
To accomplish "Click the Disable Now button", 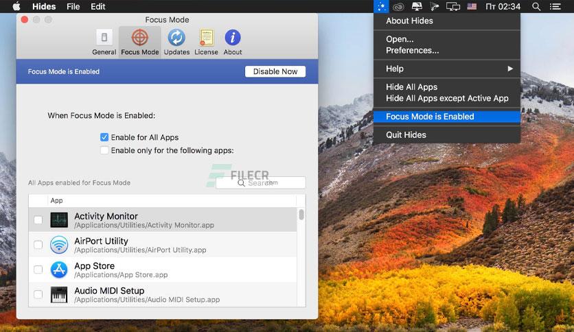I will coord(275,71).
